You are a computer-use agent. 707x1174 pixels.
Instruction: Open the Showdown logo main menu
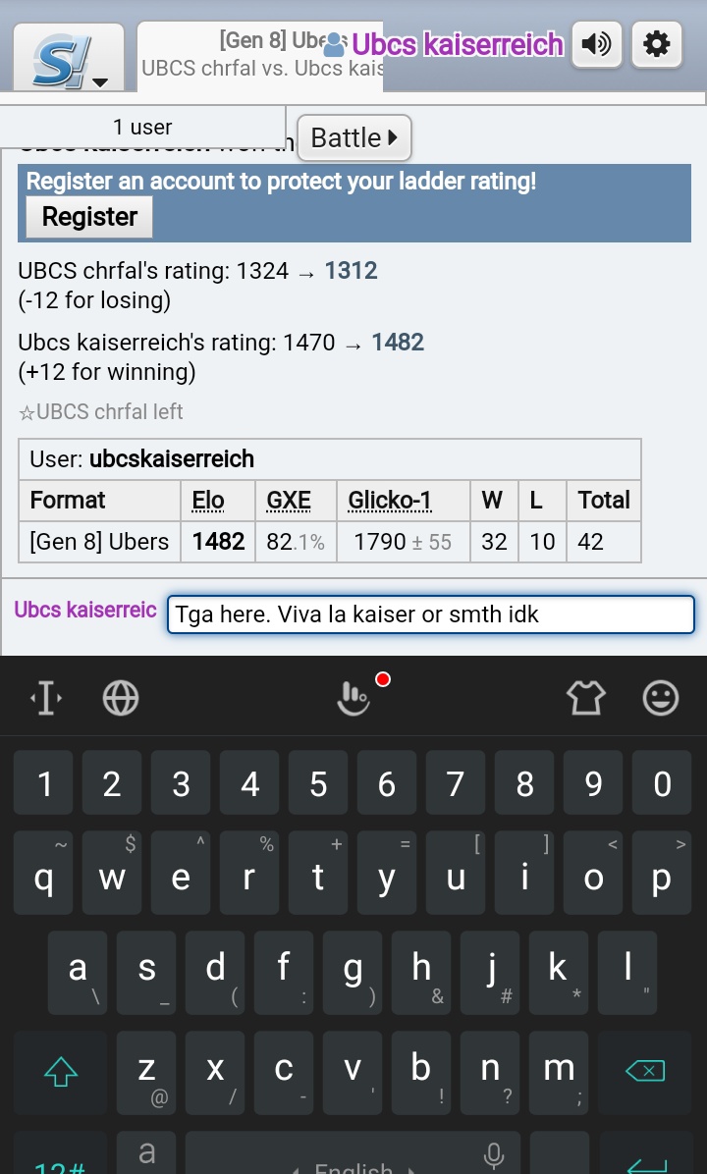pos(69,58)
